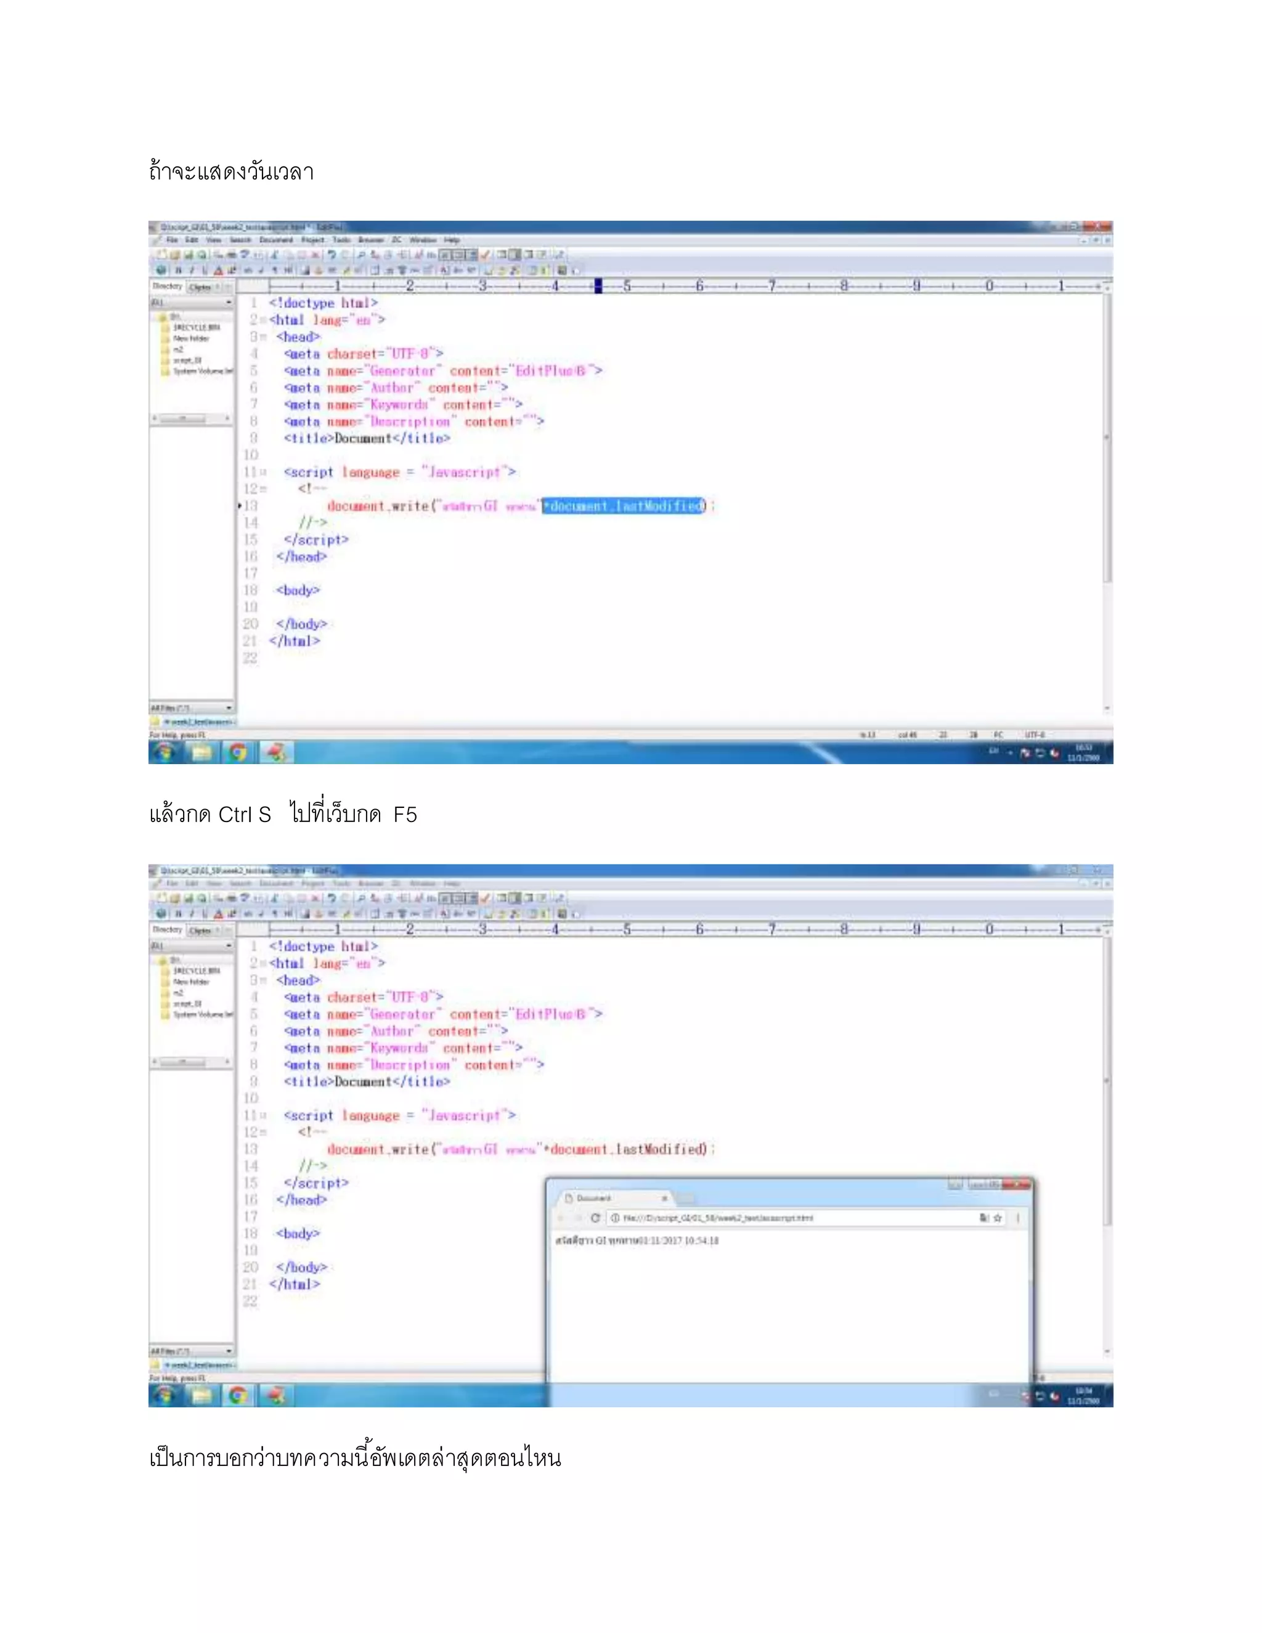
Task: Click Open file icon in highlighted-code EditPlus toolbar
Action: [175, 255]
